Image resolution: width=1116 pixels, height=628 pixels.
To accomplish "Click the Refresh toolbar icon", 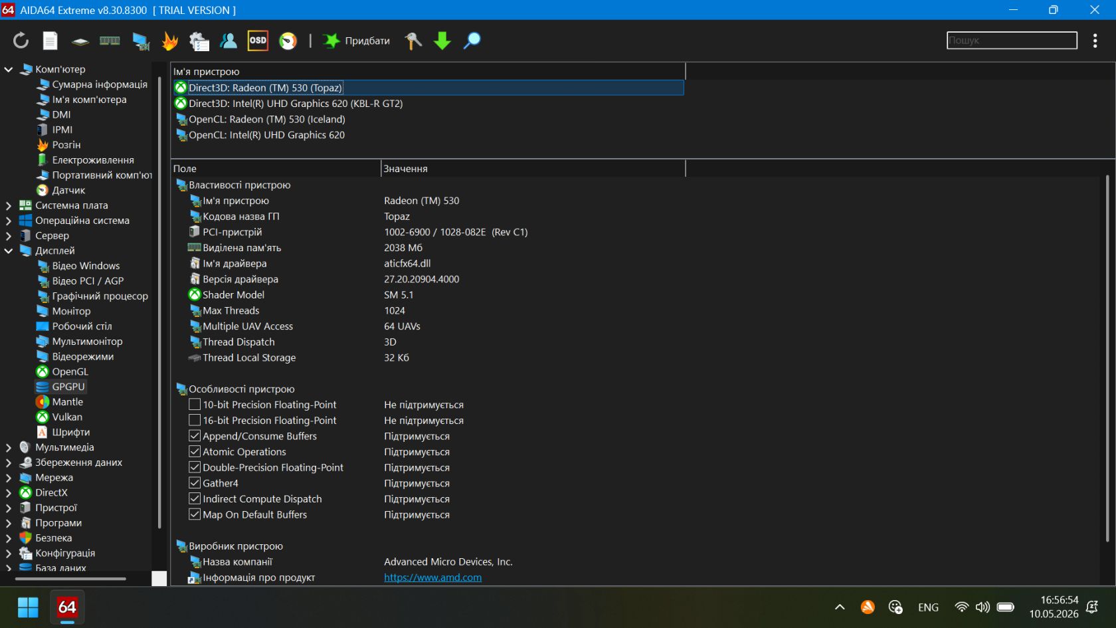I will [21, 41].
